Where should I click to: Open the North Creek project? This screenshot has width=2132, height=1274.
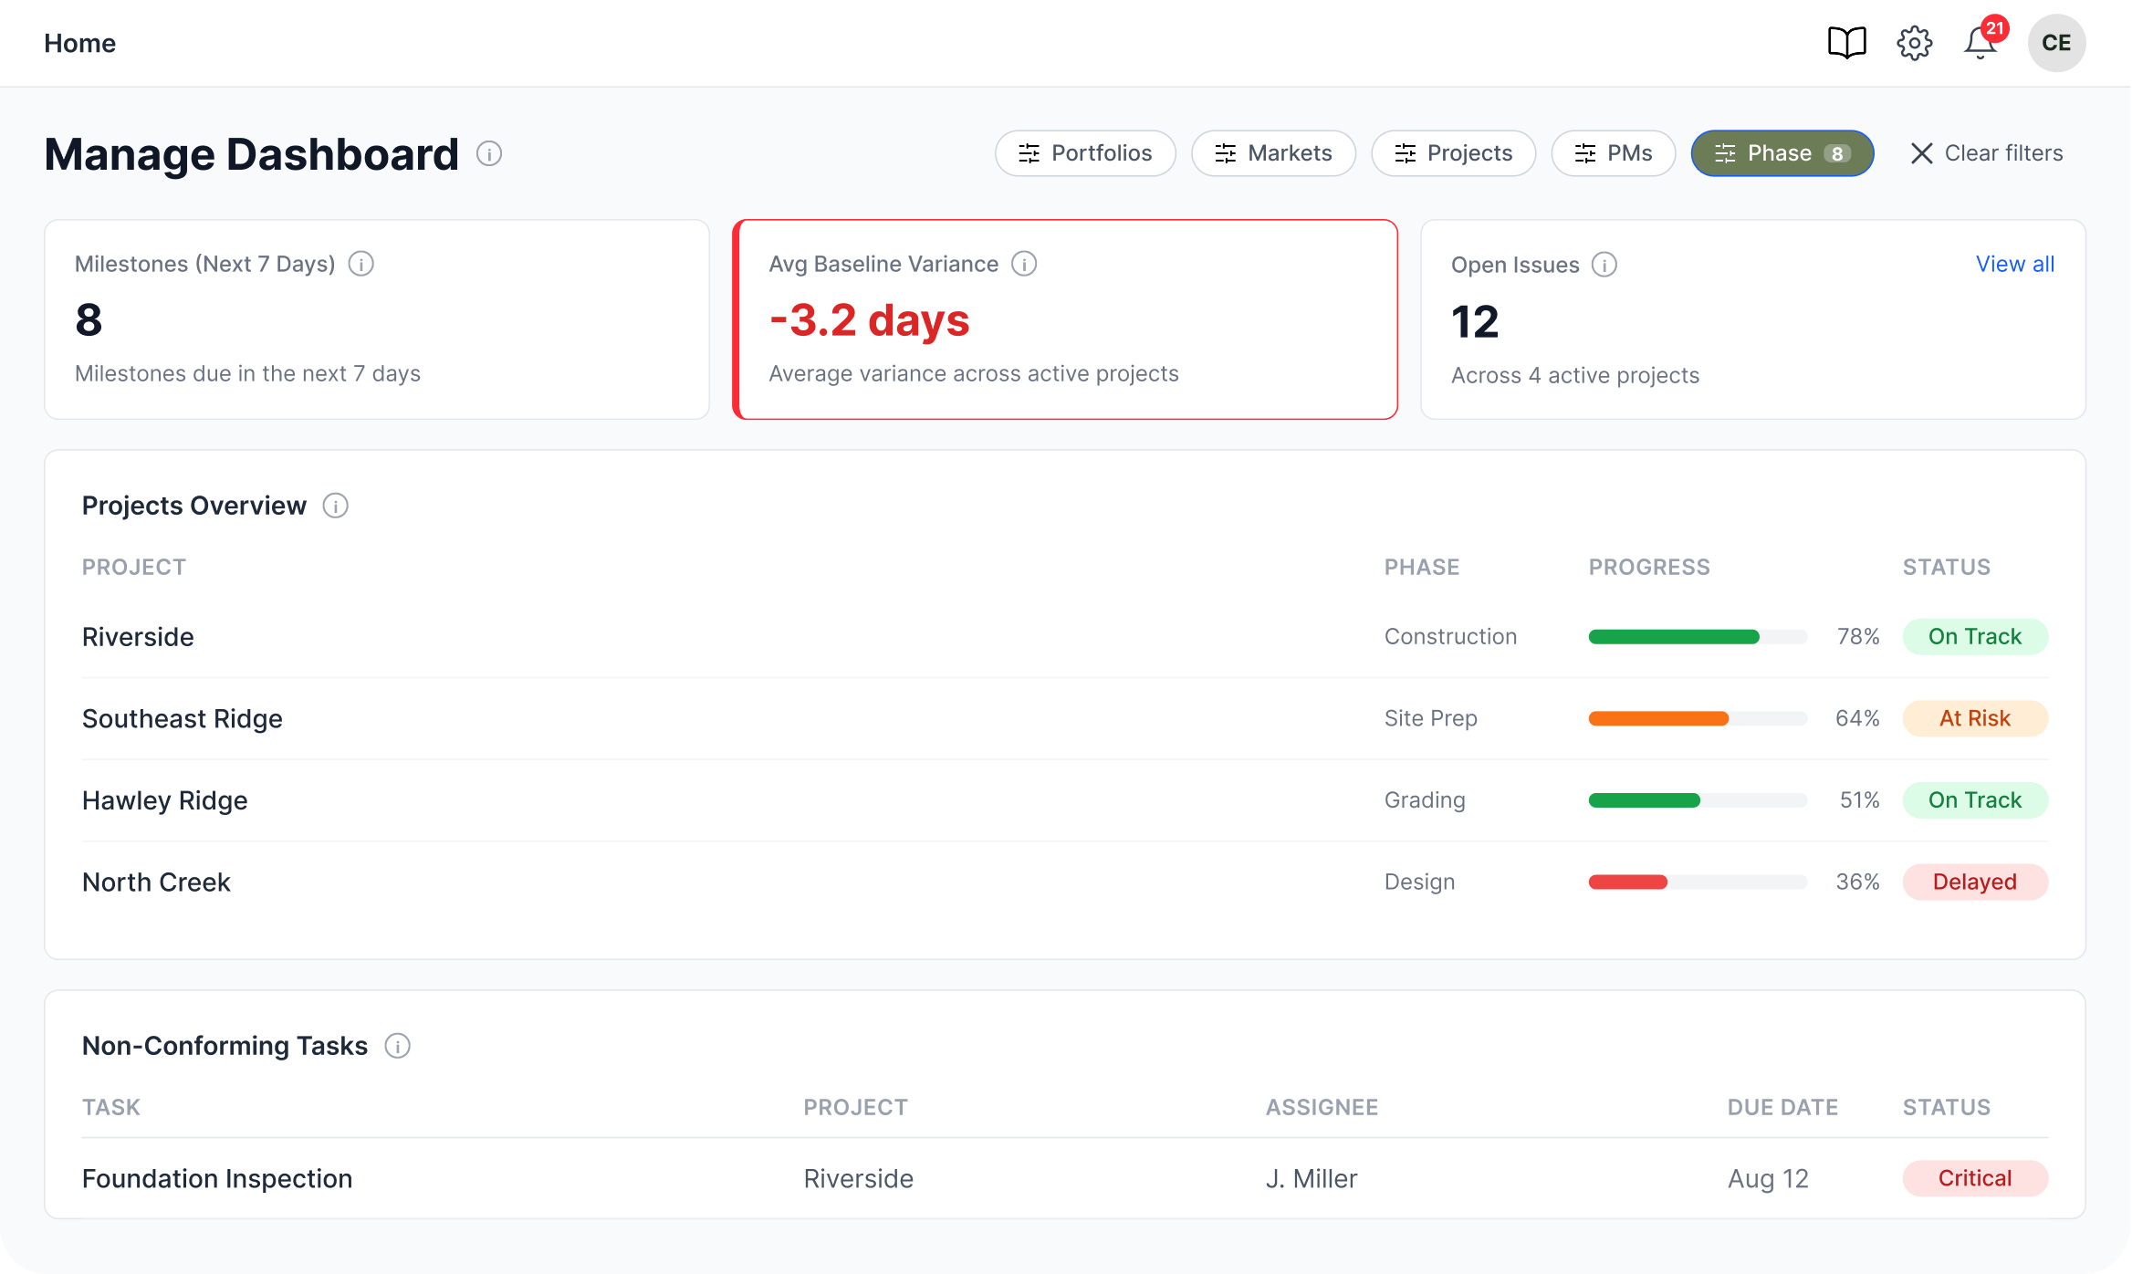coord(156,882)
